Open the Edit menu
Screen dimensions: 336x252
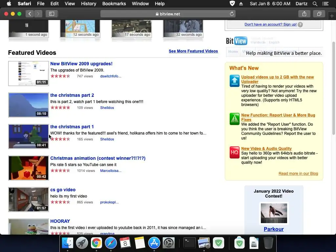point(54,4)
